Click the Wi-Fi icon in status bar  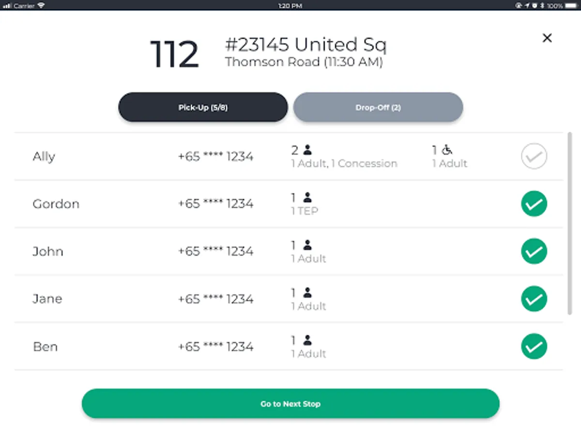pyautogui.click(x=41, y=5)
